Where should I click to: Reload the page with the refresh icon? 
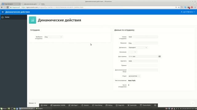[x=7, y=7]
